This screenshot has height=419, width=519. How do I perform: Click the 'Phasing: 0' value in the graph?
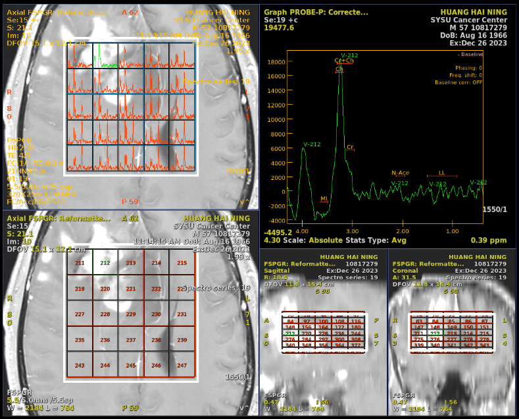coord(469,68)
